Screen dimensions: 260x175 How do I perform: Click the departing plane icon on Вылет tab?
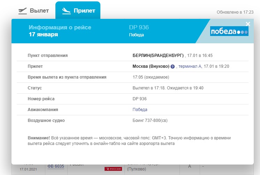point(23,11)
